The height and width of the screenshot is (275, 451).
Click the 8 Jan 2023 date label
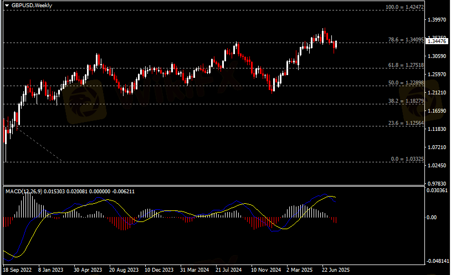[50, 270]
